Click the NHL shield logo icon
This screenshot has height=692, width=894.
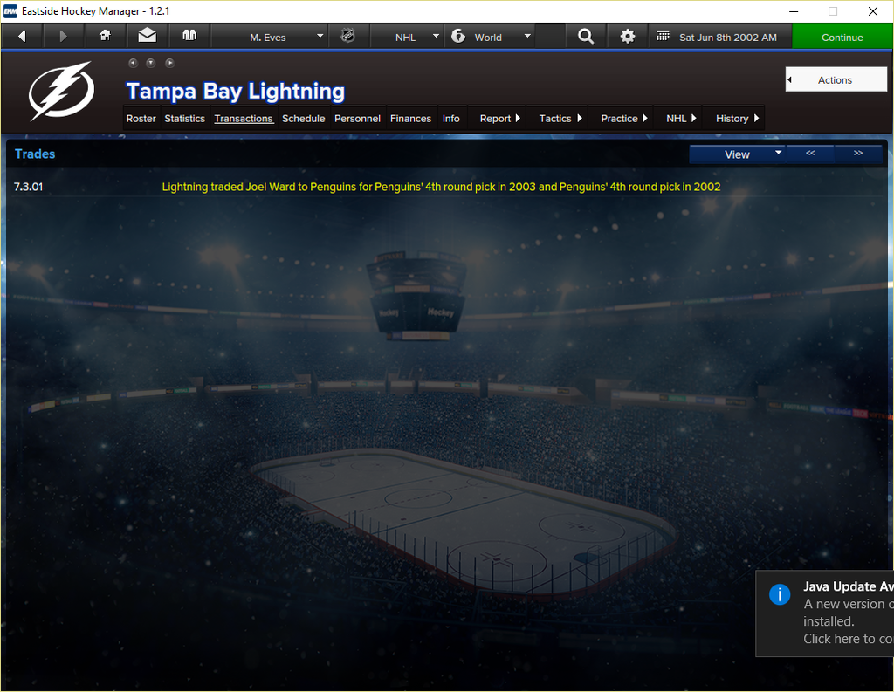point(347,37)
